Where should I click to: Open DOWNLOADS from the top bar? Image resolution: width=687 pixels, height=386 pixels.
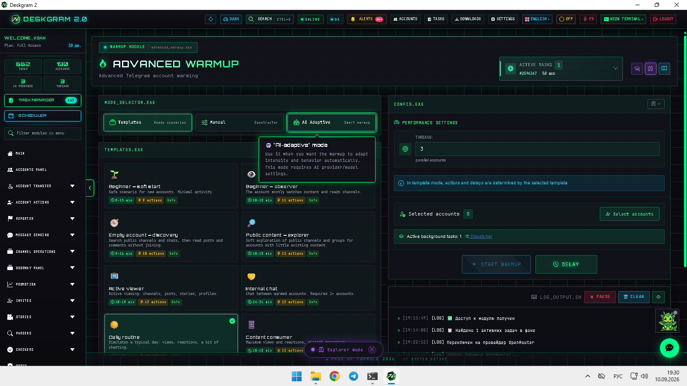coord(468,19)
